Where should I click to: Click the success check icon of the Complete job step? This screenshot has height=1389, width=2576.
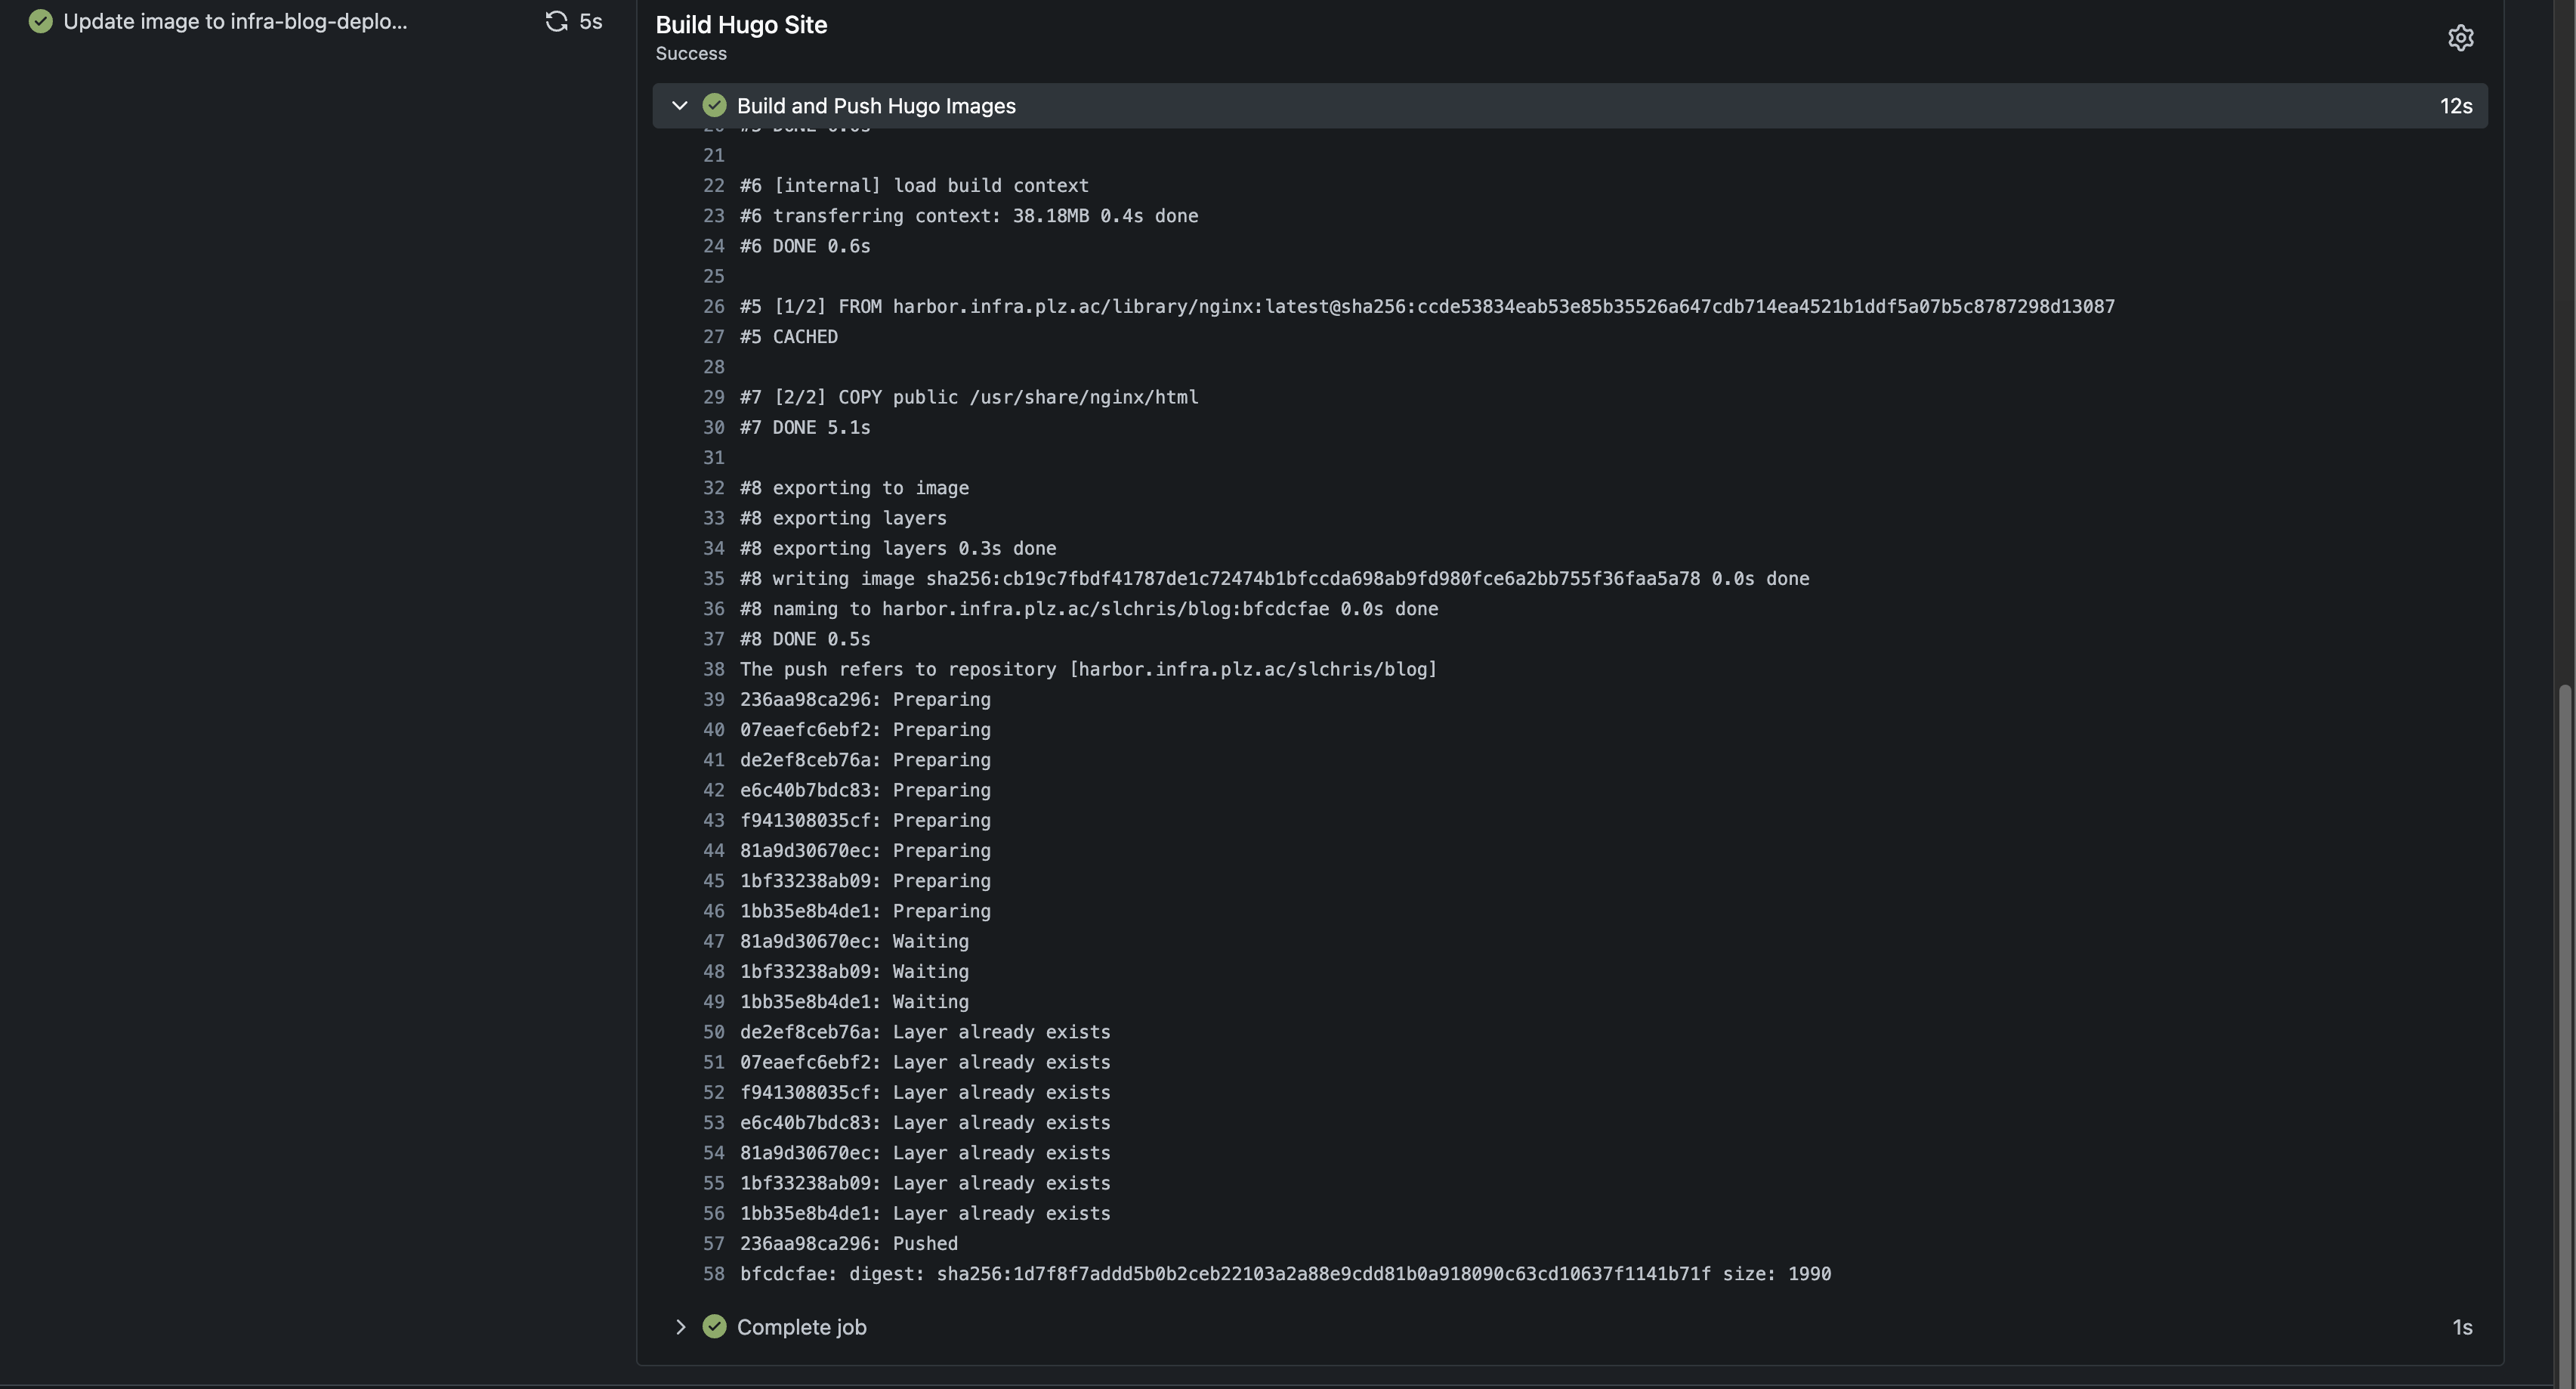714,1326
